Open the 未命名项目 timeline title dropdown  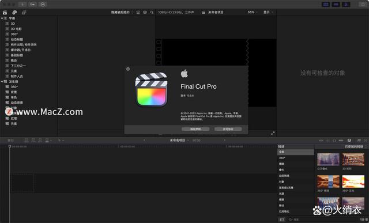coord(179,140)
